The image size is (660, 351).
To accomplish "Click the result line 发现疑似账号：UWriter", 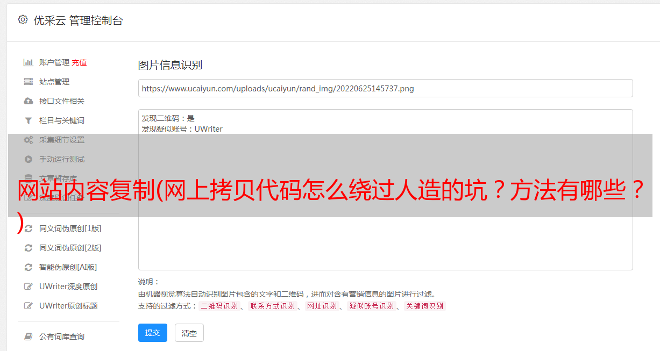I will tap(182, 129).
